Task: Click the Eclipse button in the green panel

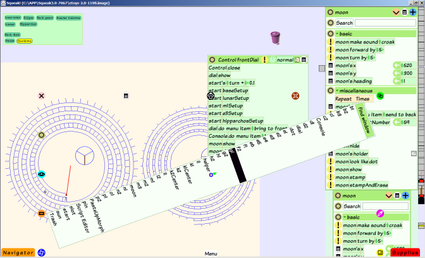Action: point(28,18)
